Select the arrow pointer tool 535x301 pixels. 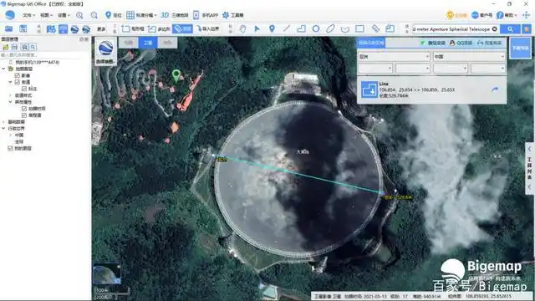coord(257,29)
